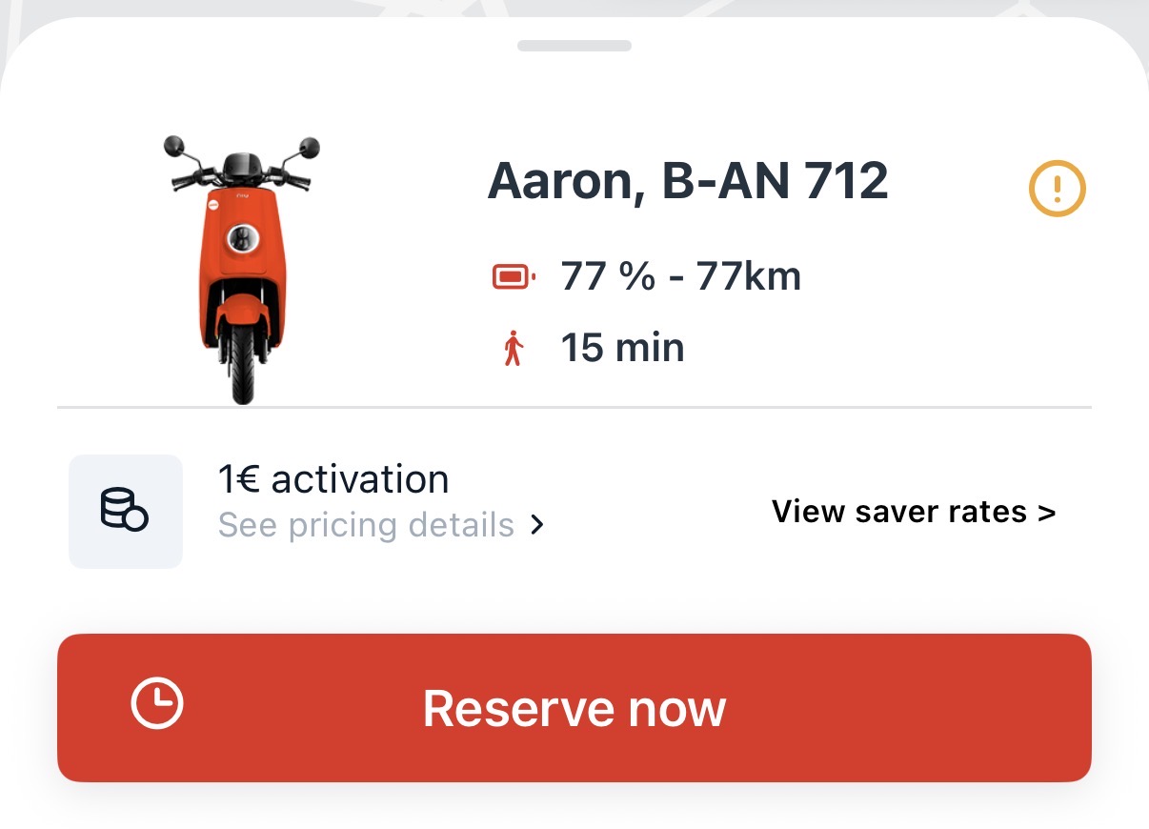Click the red battery level icon
The image size is (1149, 829).
point(514,277)
